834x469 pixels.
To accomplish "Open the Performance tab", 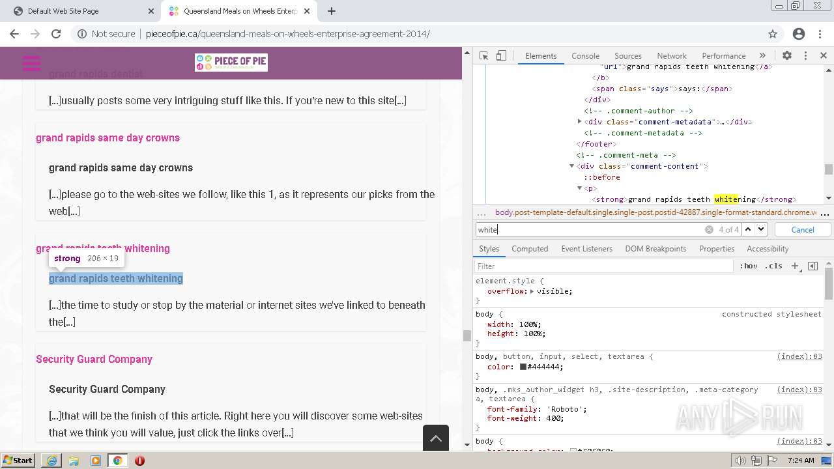I will [x=724, y=56].
